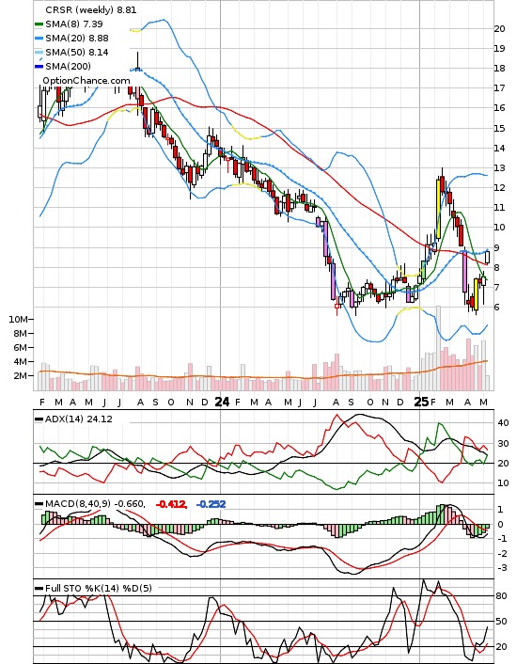
Task: Click the latest white candle near 8.81
Action: click(x=488, y=257)
